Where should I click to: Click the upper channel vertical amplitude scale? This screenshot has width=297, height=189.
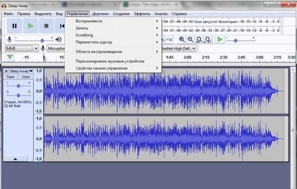point(39,91)
